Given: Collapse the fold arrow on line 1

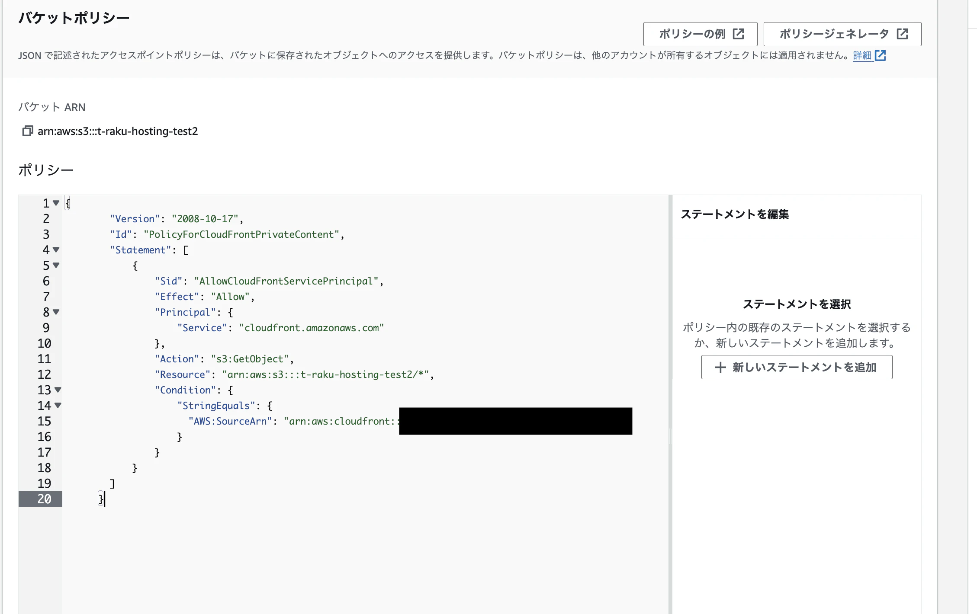Looking at the screenshot, I should [x=56, y=203].
